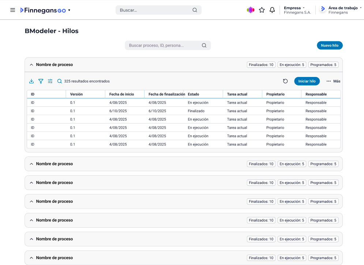The width and height of the screenshot is (364, 265).
Task: Click the Iniciar hilo button
Action: (x=307, y=81)
